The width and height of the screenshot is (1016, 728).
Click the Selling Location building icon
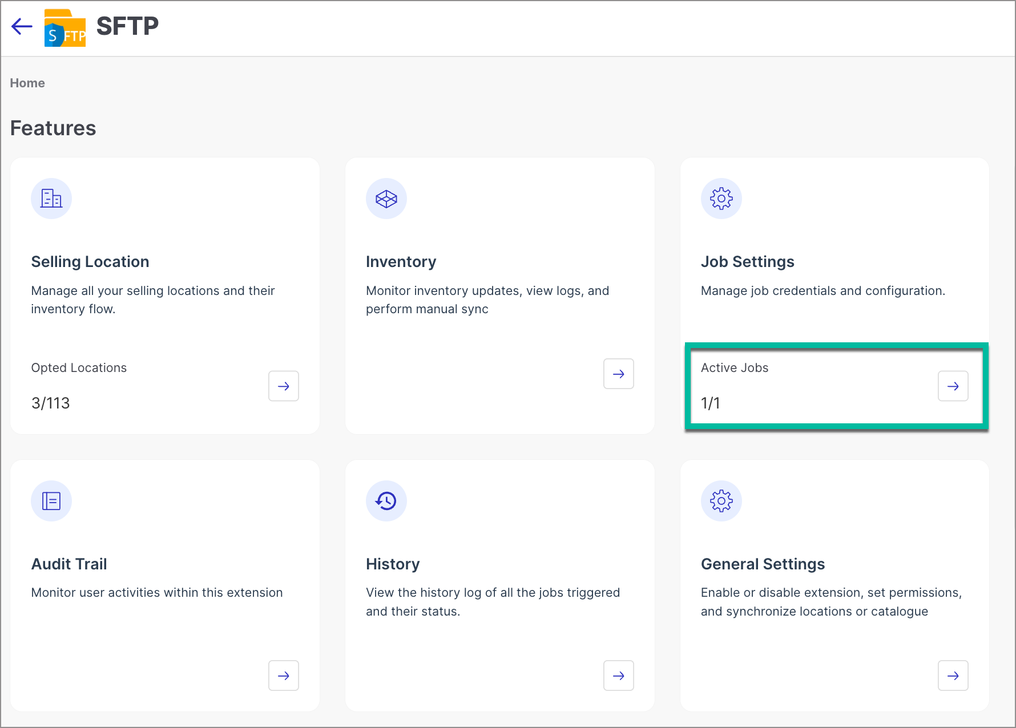pos(51,199)
